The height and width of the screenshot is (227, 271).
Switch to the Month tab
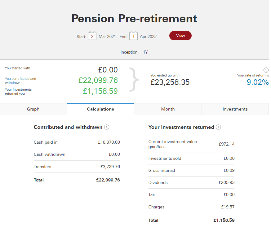pos(168,109)
